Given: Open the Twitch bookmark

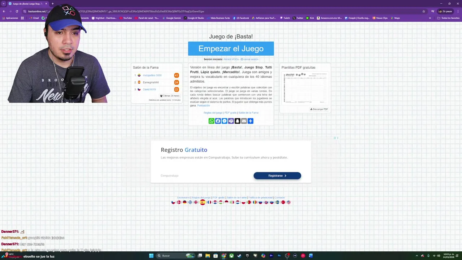Looking at the screenshot, I should 285,18.
